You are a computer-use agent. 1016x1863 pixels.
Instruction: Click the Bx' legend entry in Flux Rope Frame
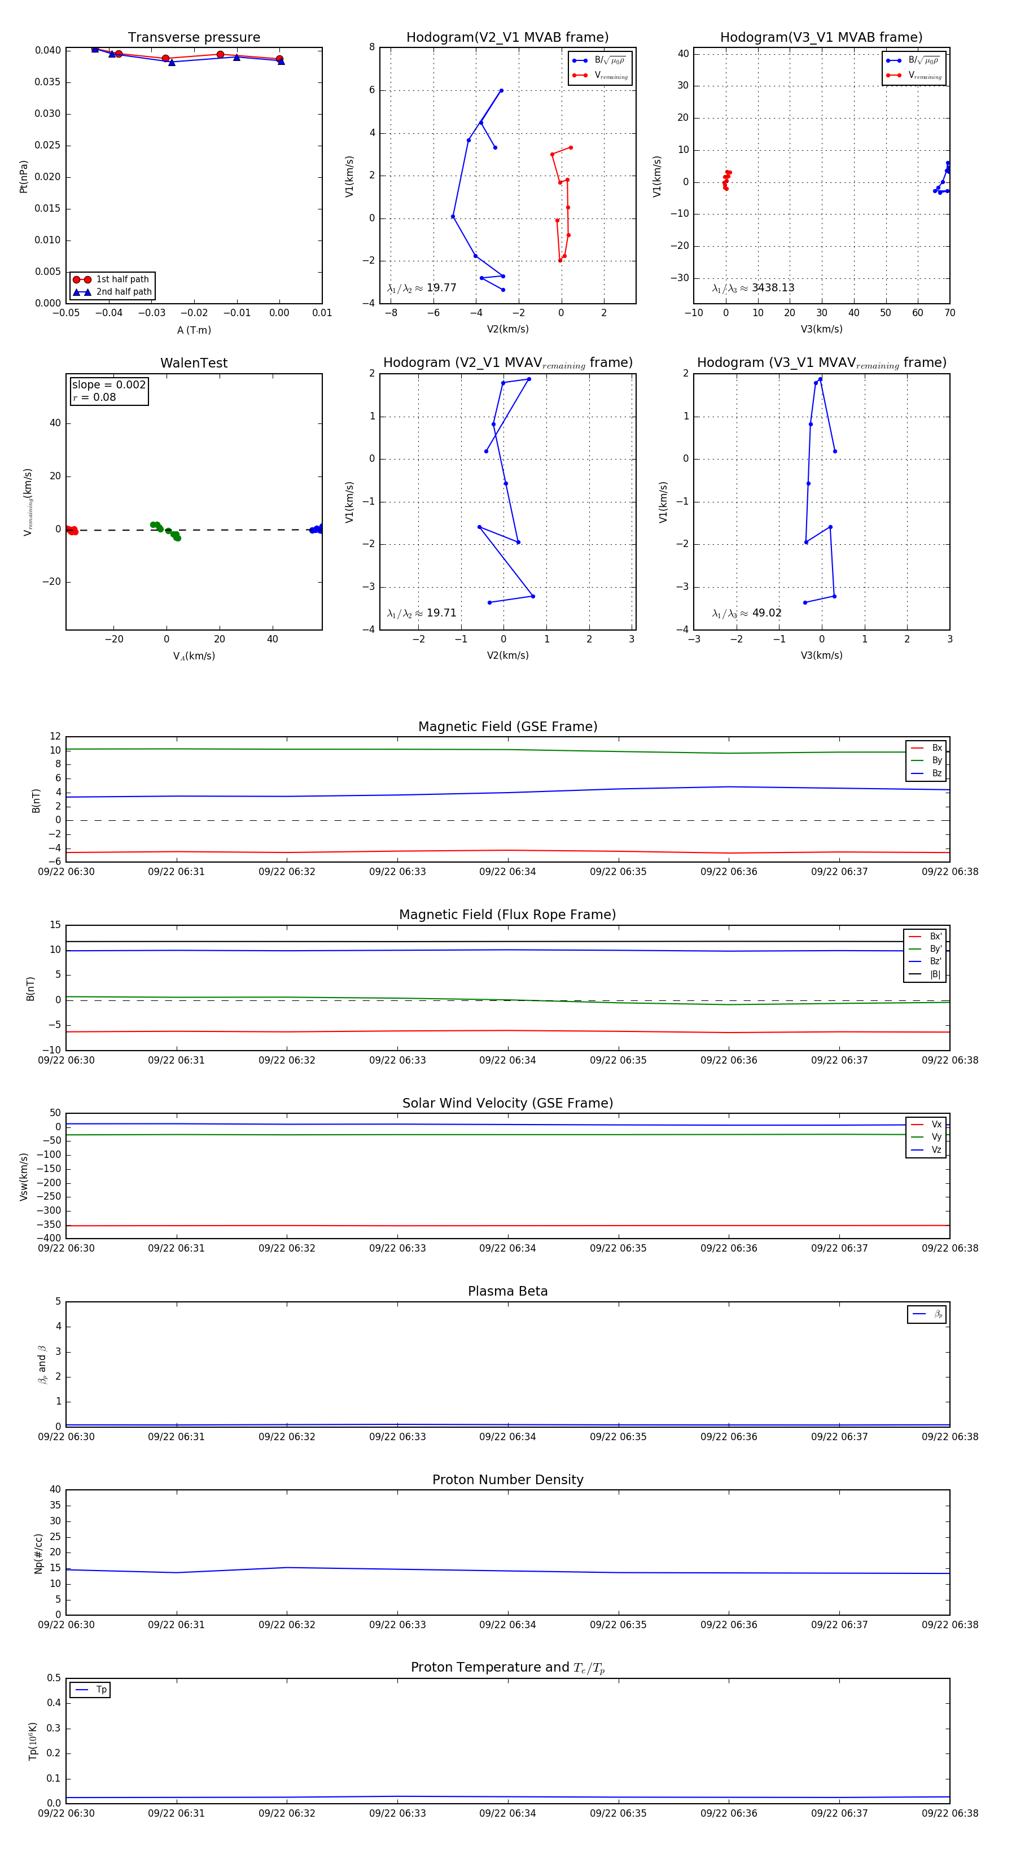coord(925,936)
